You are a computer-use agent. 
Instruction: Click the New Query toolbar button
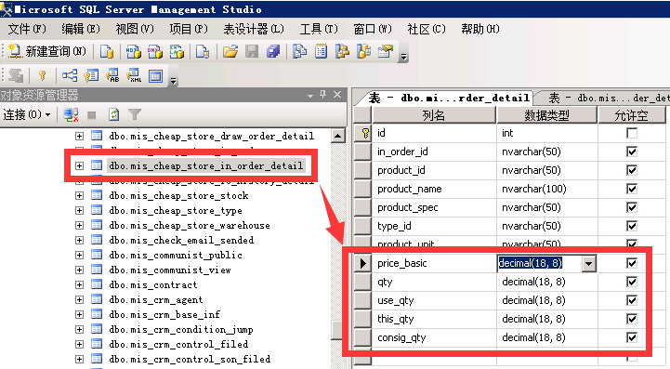(x=47, y=51)
